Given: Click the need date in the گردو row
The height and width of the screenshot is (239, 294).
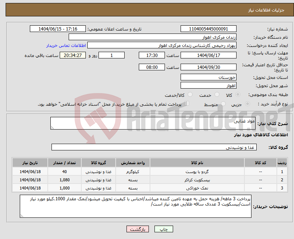Looking at the screenshot, I should (30, 172).
